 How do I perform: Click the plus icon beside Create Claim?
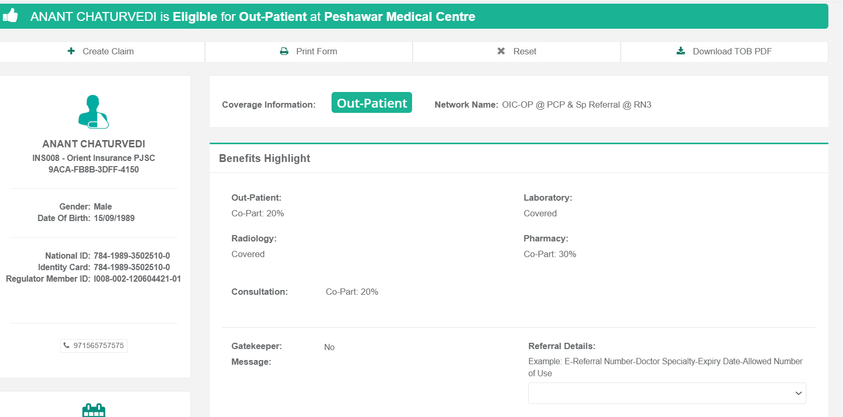coord(71,51)
